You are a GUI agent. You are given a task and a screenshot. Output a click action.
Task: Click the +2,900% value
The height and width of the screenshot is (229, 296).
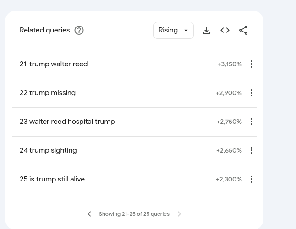[229, 93]
